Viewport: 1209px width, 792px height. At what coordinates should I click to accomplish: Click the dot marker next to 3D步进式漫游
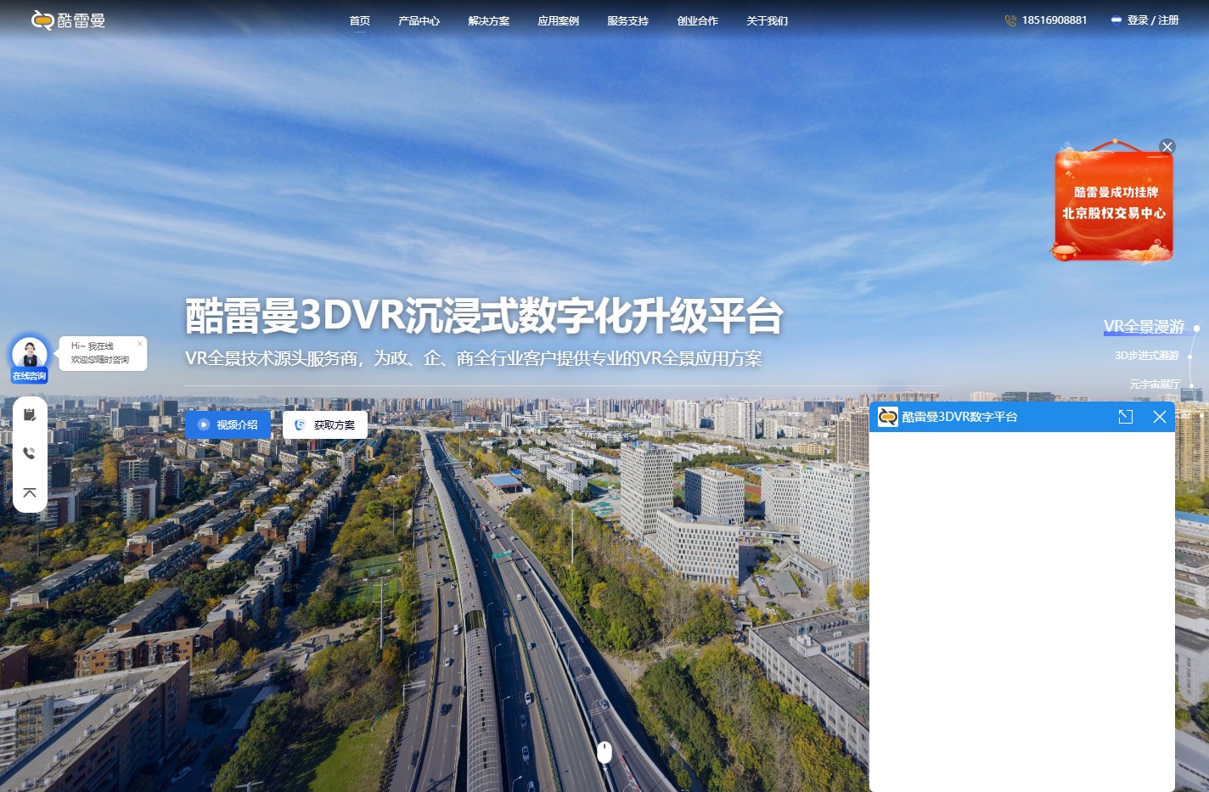click(1190, 357)
